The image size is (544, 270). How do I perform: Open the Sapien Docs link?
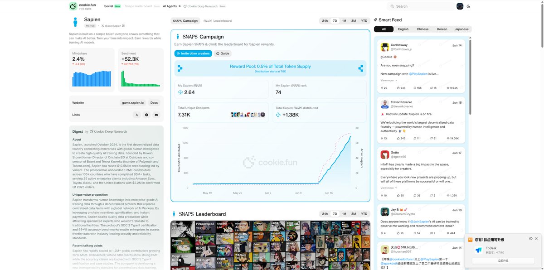pos(154,103)
